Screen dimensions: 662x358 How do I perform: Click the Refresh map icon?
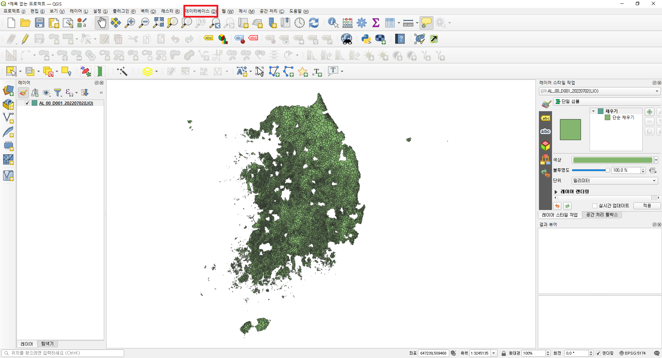click(x=314, y=23)
